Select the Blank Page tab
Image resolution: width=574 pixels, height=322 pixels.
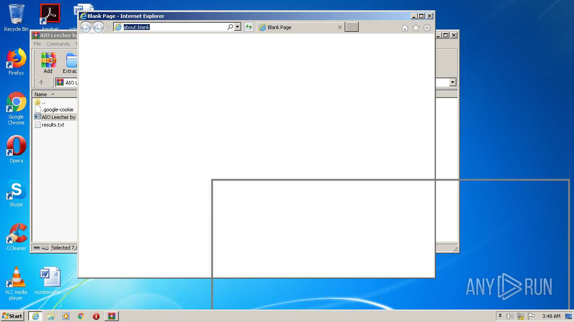pos(296,27)
